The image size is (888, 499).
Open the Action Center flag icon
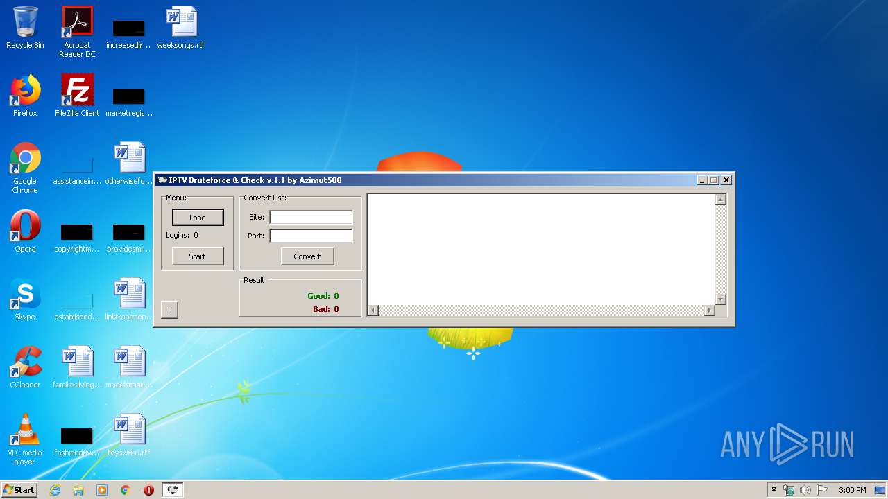(821, 490)
